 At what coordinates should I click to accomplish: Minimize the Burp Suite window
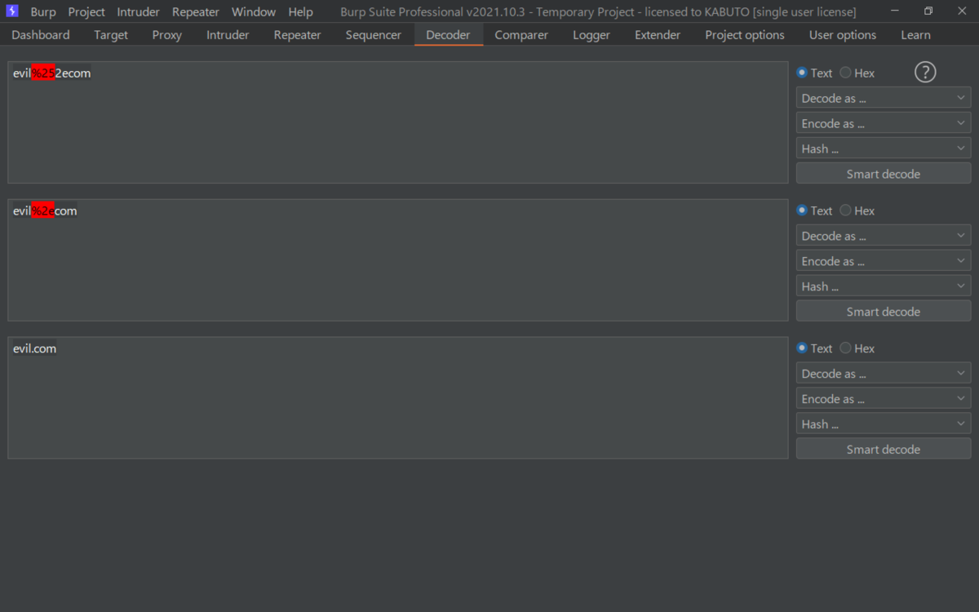tap(895, 11)
